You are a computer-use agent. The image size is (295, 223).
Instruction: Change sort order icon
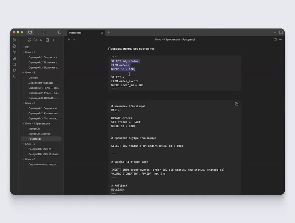[x=41, y=40]
